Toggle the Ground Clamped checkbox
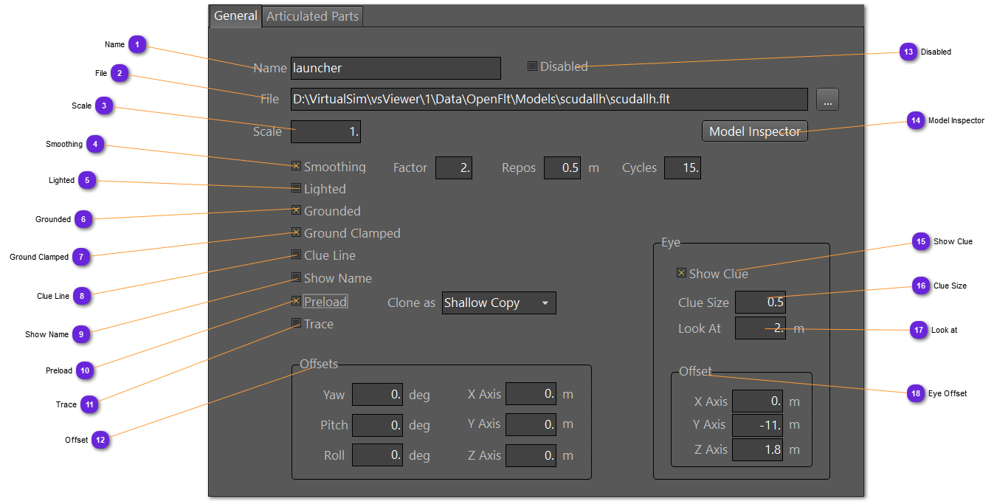 click(297, 233)
